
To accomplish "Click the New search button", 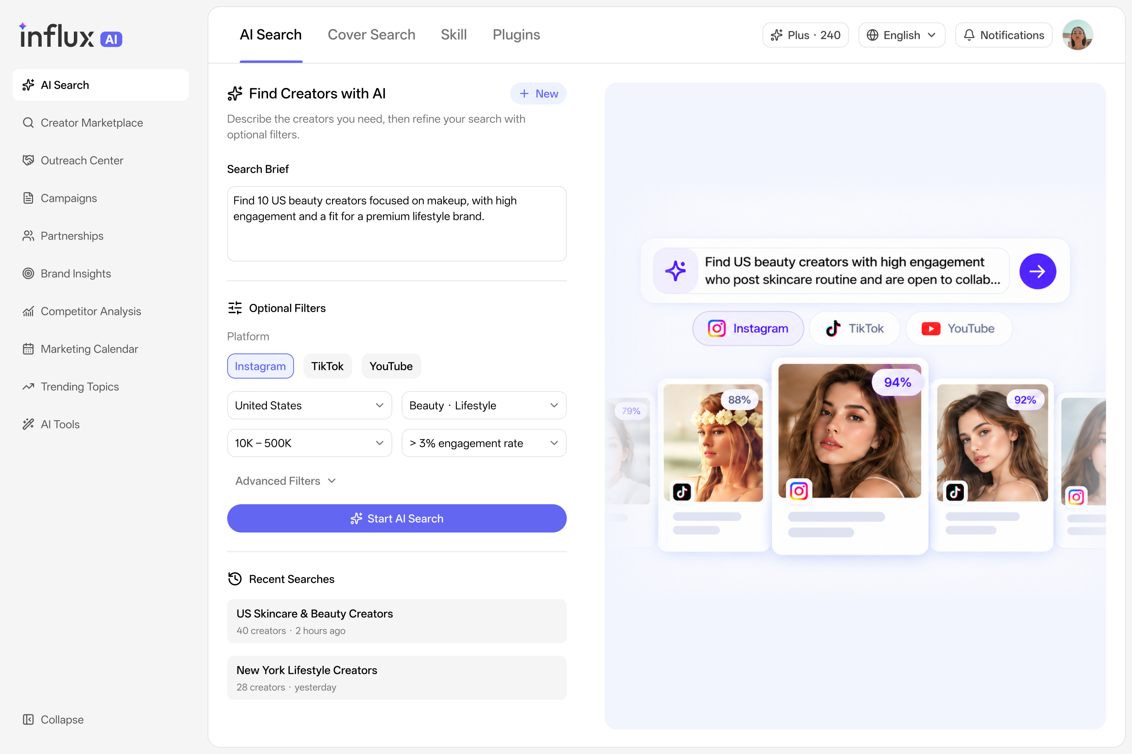I will pyautogui.click(x=538, y=93).
